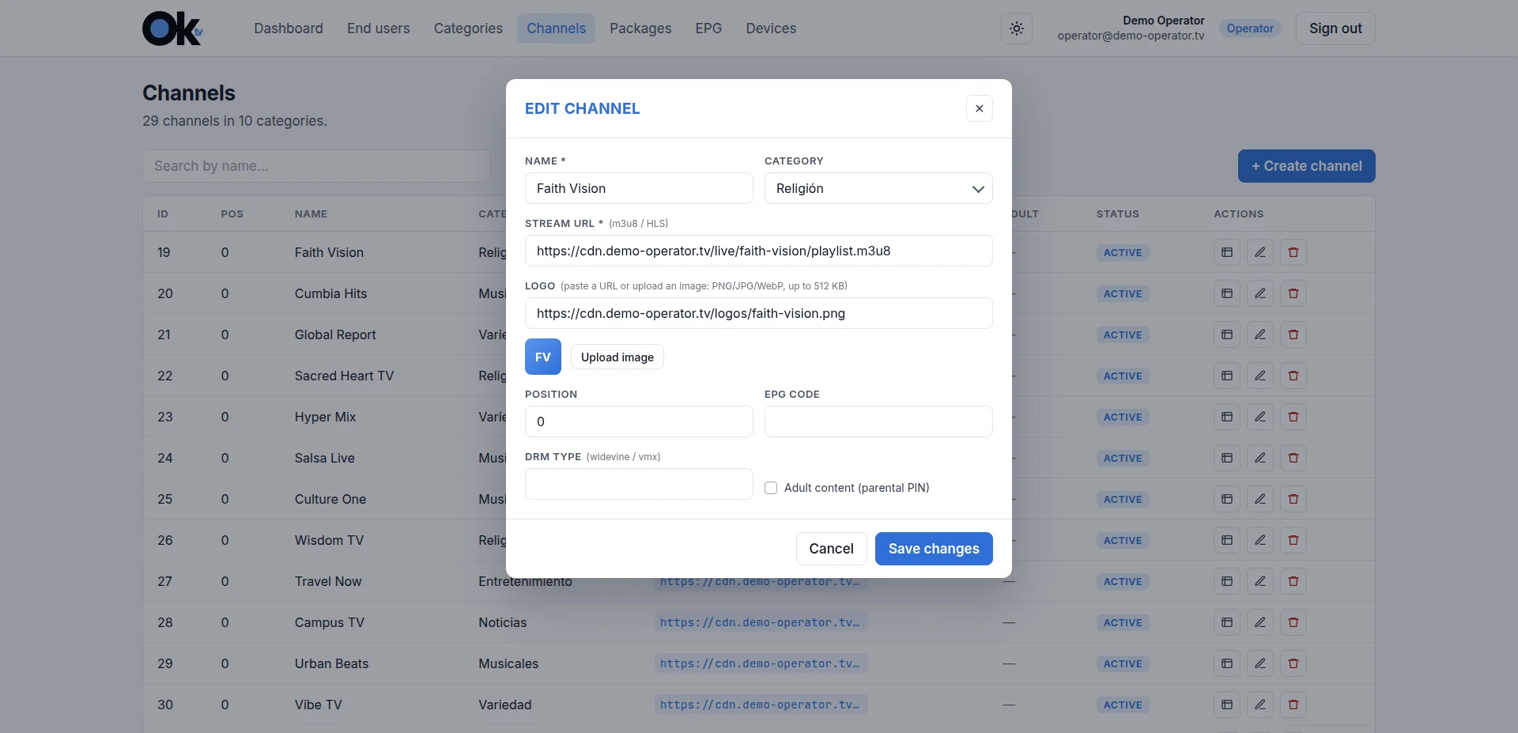Navigate to the Devices section
The height and width of the screenshot is (733, 1518).
point(771,28)
